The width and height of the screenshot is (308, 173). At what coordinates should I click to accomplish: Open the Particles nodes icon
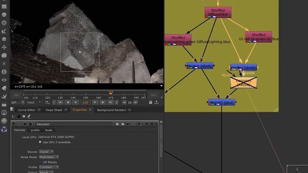coord(4,64)
